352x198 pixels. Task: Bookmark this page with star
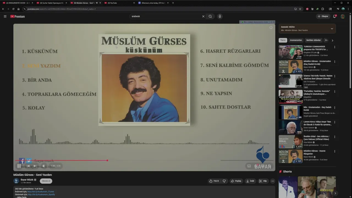pos(300,9)
